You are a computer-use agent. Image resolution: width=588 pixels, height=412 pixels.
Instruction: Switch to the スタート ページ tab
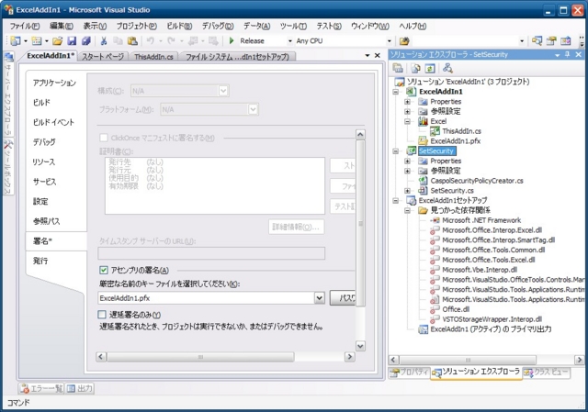point(103,57)
